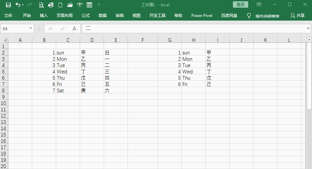Confirm entry with the checkmark icon
312x169 pixels.
click(62, 29)
